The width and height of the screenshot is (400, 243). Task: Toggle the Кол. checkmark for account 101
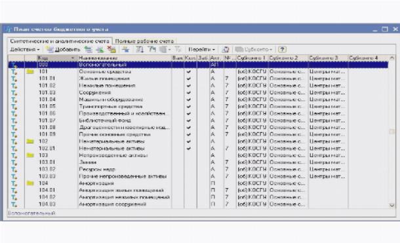(189, 72)
